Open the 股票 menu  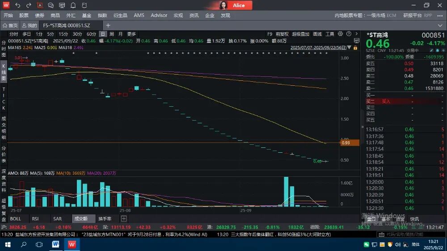(x=24, y=15)
